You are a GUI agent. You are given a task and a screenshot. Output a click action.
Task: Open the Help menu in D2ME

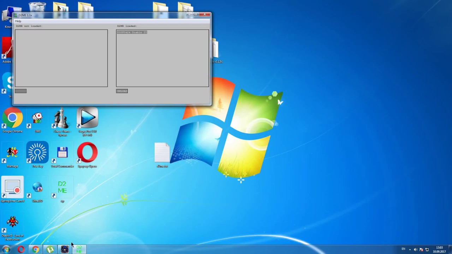click(18, 21)
